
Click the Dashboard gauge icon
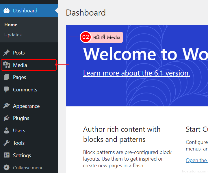coord(6,11)
